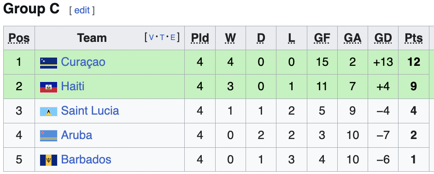
Task: Open the Aruba team link
Action: [76, 135]
